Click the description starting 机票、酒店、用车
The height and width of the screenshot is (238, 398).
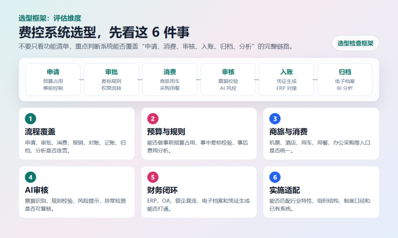[320, 147]
